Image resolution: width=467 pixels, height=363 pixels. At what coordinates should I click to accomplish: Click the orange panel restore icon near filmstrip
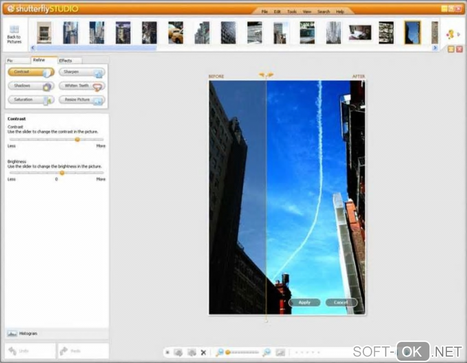click(451, 49)
